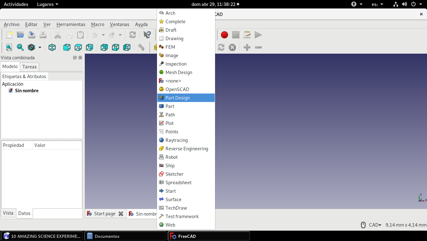
Task: Click the gray stop-loading octagon icon
Action: (232, 47)
